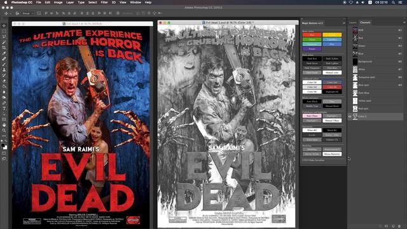The image size is (407, 229).
Task: Click Load channel as selection icon
Action: tap(380, 226)
